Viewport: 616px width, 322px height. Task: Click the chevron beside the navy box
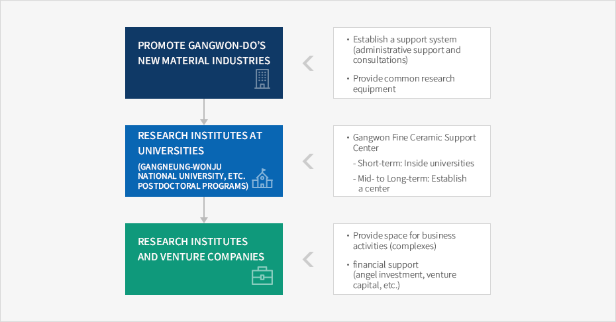coord(309,63)
